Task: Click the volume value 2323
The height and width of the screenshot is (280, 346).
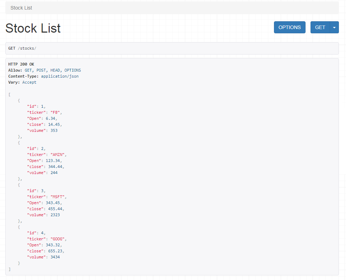Action: tap(55, 215)
